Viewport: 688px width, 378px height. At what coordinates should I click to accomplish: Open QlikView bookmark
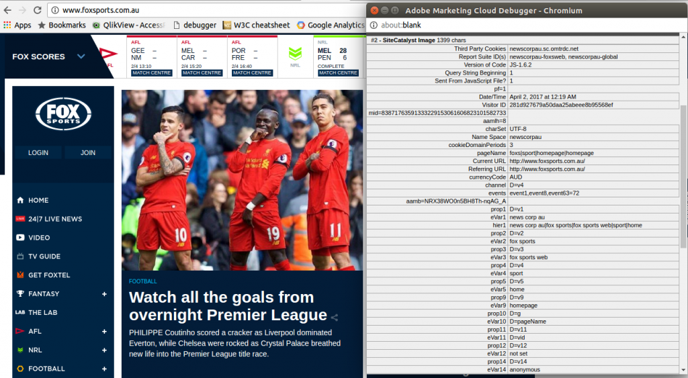click(129, 25)
